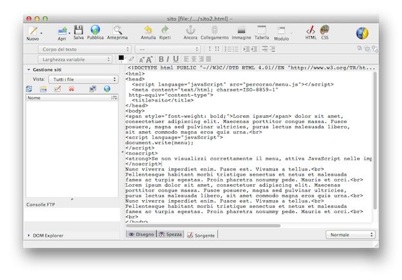
Task: Click the horizontal scrollbar under source code
Action: coord(203,226)
